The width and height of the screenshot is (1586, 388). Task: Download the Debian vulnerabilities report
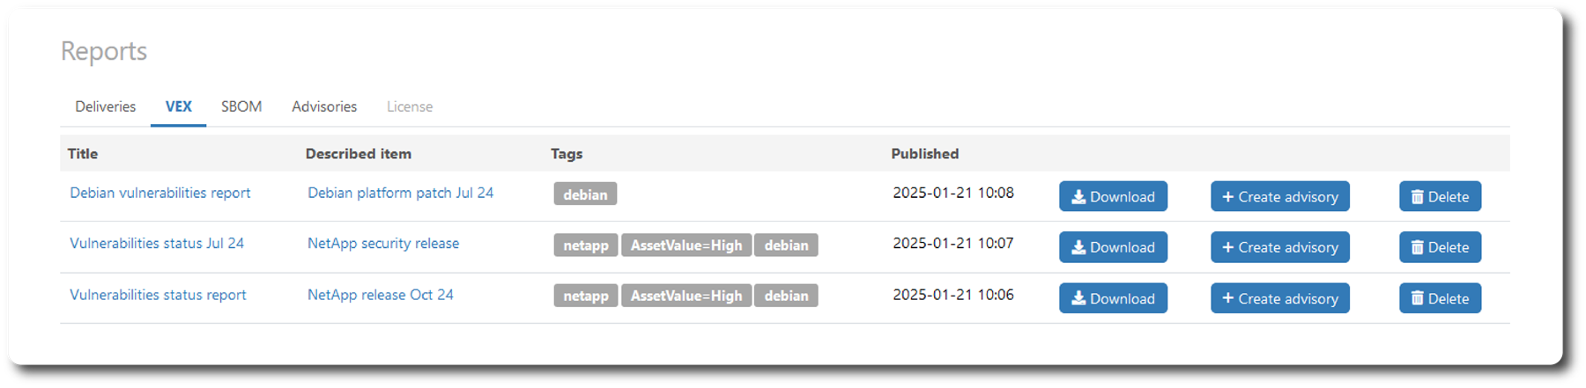coord(1113,196)
